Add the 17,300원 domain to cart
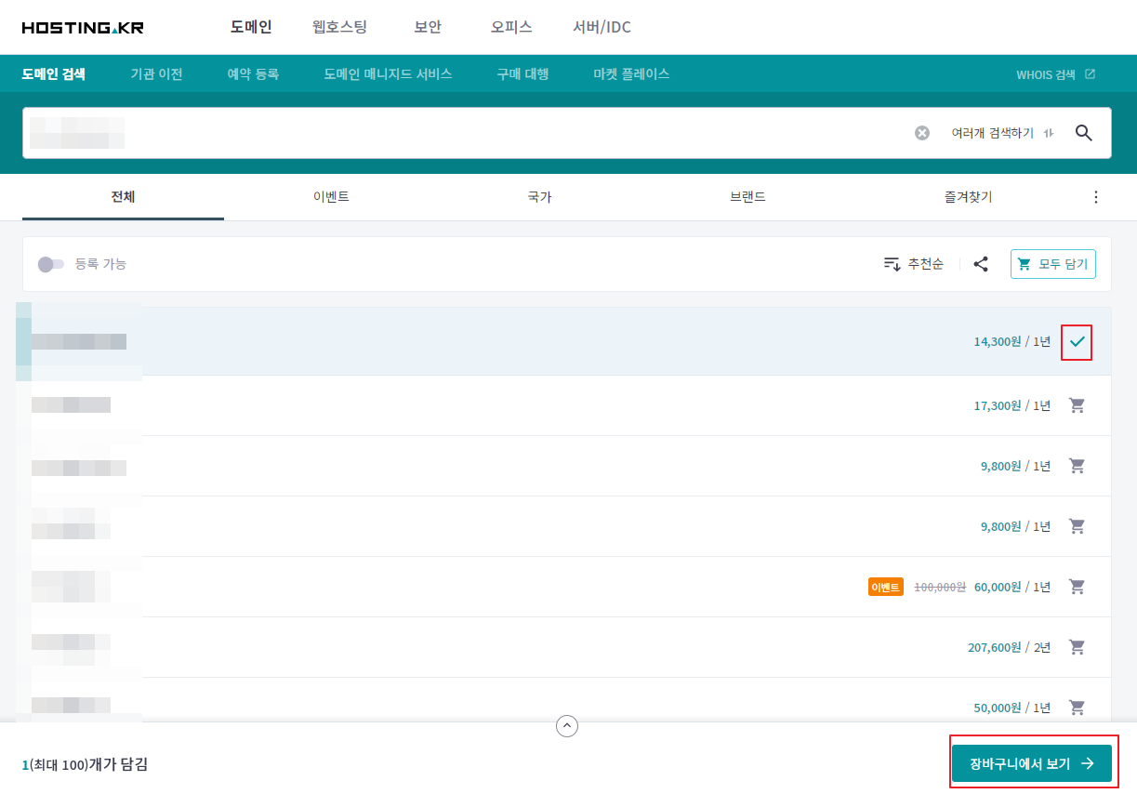1137x794 pixels. [x=1077, y=405]
